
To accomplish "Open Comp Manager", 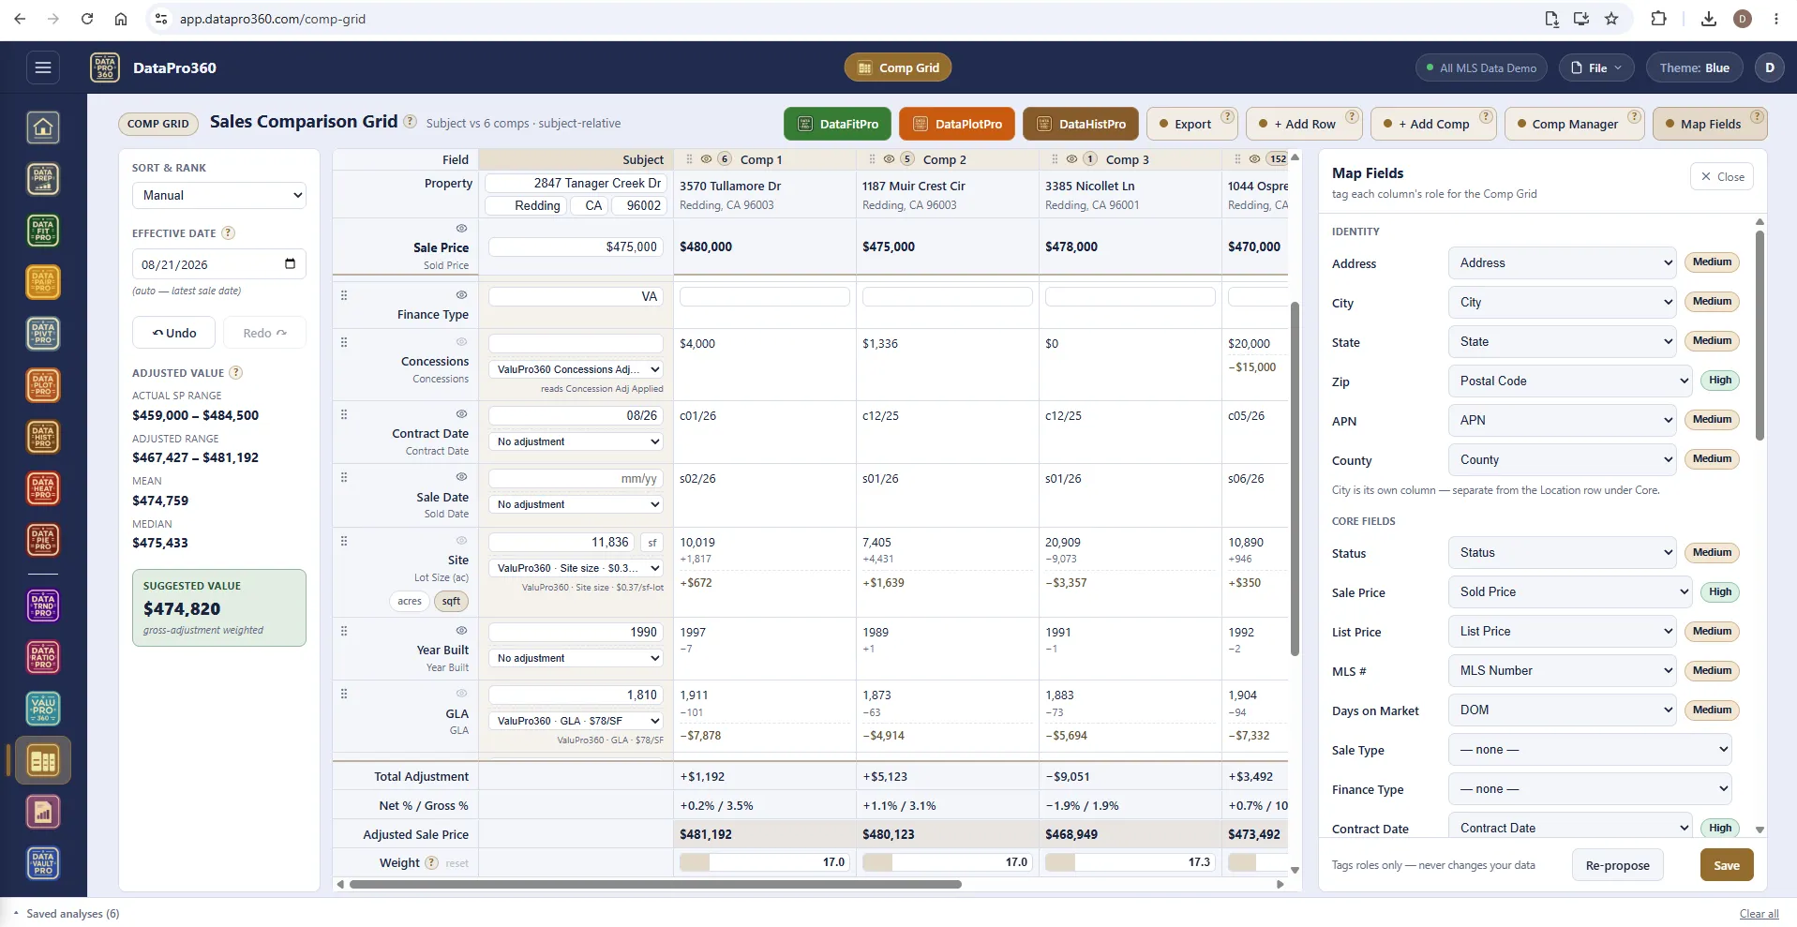I will pos(1575,124).
